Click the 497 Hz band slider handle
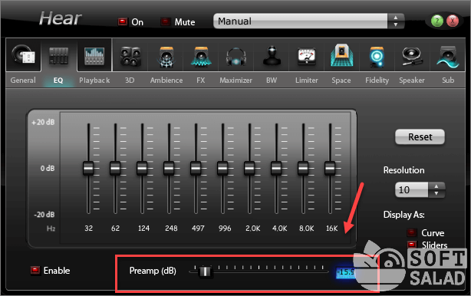 coord(196,168)
